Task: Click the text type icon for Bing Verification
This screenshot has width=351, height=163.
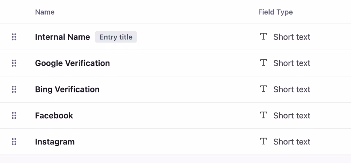Action: [x=263, y=89]
